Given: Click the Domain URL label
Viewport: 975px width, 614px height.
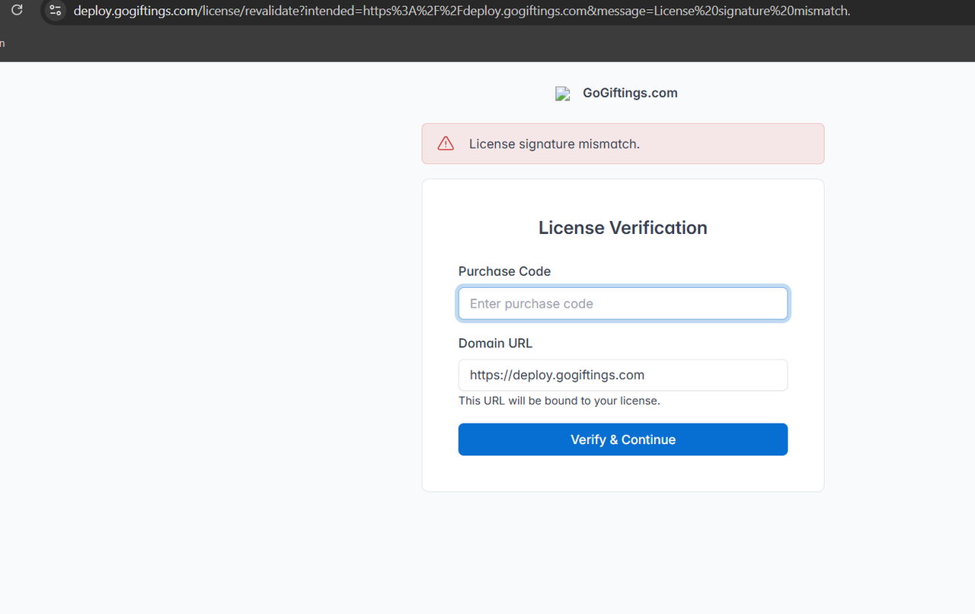Looking at the screenshot, I should click(x=495, y=344).
